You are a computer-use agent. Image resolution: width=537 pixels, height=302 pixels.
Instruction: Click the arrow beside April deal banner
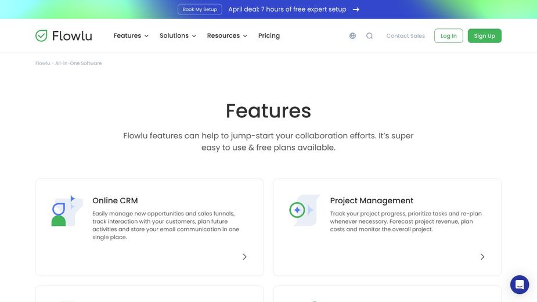pos(356,9)
